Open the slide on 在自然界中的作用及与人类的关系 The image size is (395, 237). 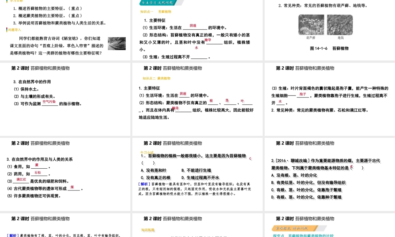65,174
